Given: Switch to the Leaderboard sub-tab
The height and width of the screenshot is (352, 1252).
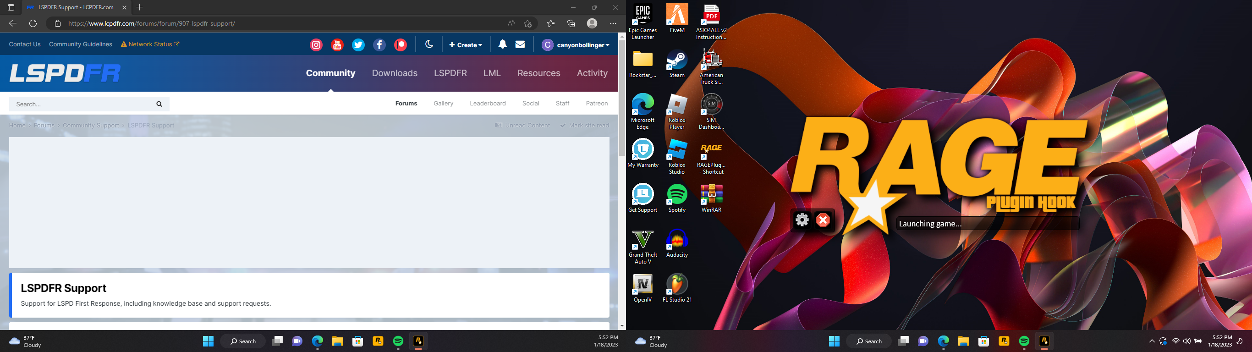Looking at the screenshot, I should (488, 104).
